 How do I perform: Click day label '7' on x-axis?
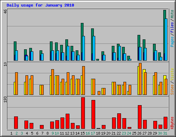pos(42,133)
